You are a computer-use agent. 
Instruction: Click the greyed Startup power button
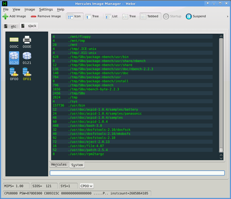click(172, 16)
